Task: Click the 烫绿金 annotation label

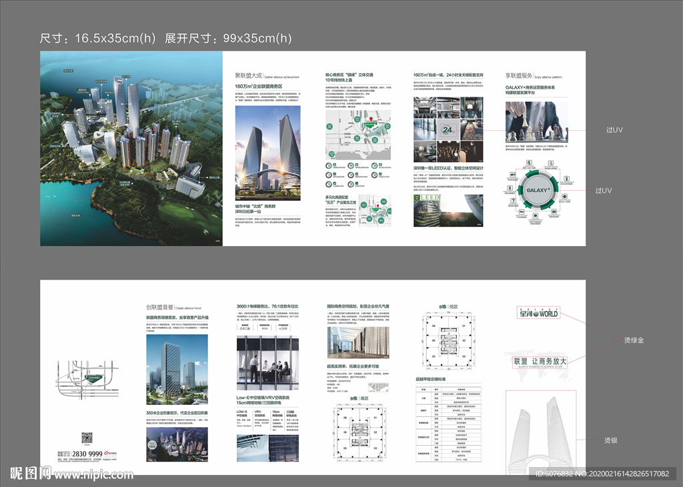Action: [x=633, y=340]
